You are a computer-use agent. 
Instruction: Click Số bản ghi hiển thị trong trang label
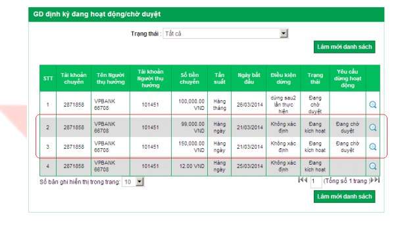(x=80, y=182)
